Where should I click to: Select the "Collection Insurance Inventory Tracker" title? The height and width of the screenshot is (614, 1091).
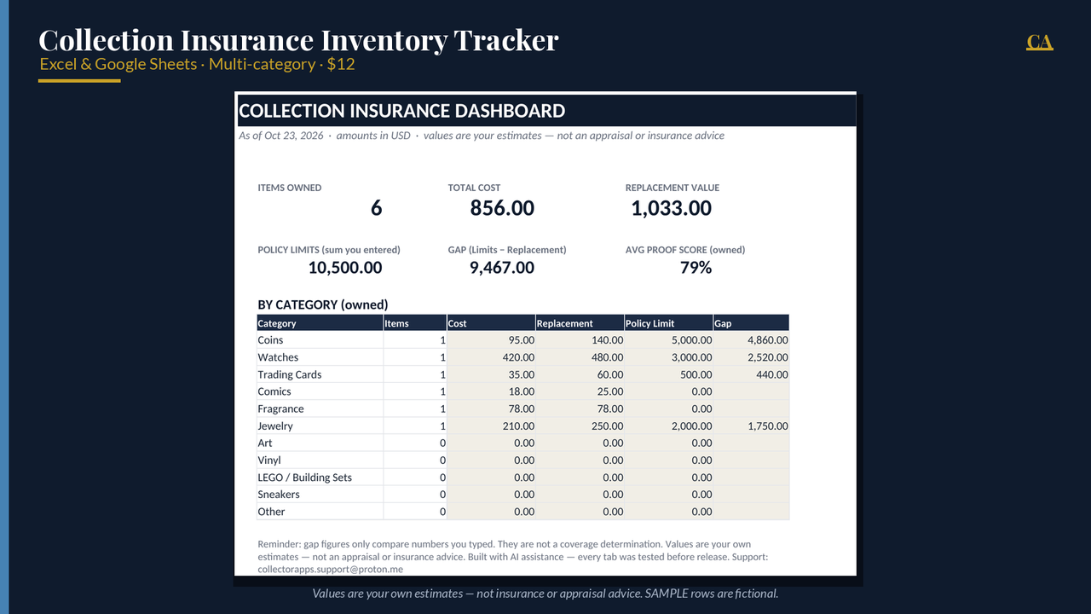[x=298, y=40]
